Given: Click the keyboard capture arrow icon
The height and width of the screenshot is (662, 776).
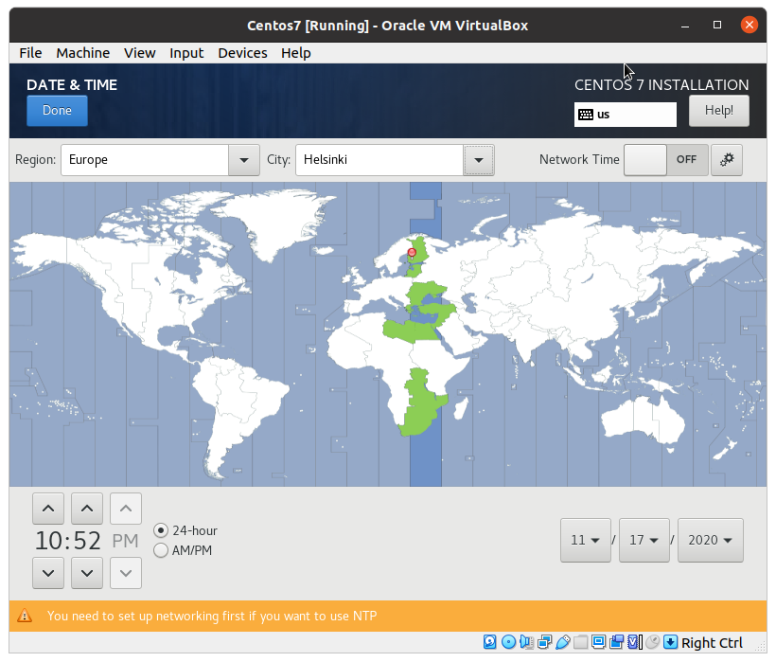Looking at the screenshot, I should coord(671,642).
